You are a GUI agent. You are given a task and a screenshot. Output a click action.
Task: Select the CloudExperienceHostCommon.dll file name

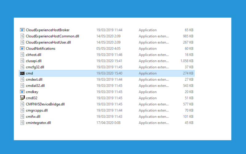pos(52,36)
